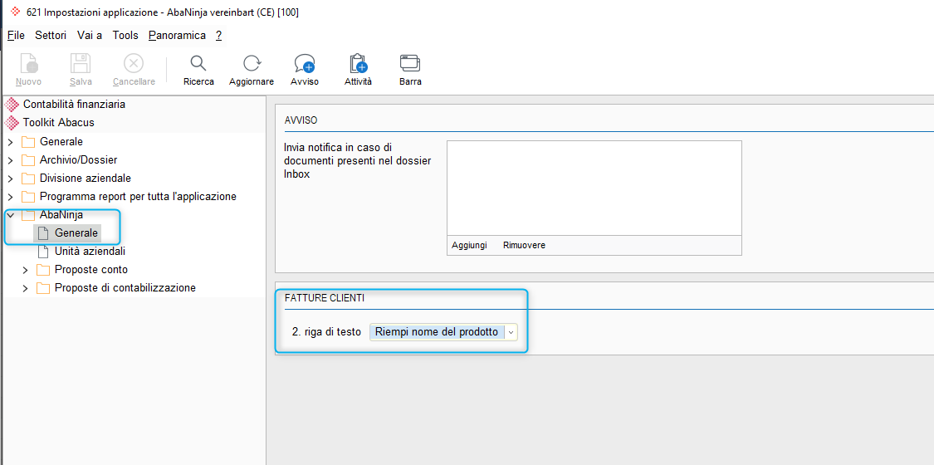The image size is (934, 465).
Task: Click the Attività clipboard icon
Action: coord(358,63)
